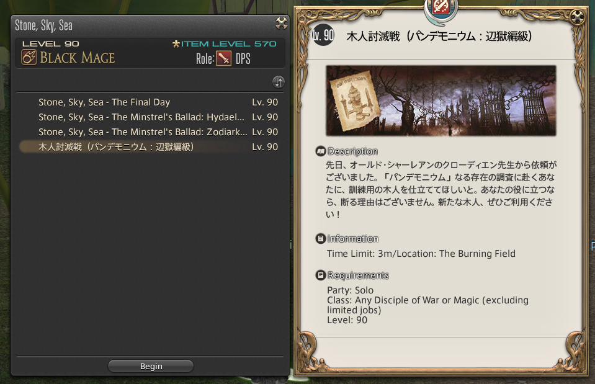
Task: Click the duty emblem atop details panel
Action: point(441,6)
